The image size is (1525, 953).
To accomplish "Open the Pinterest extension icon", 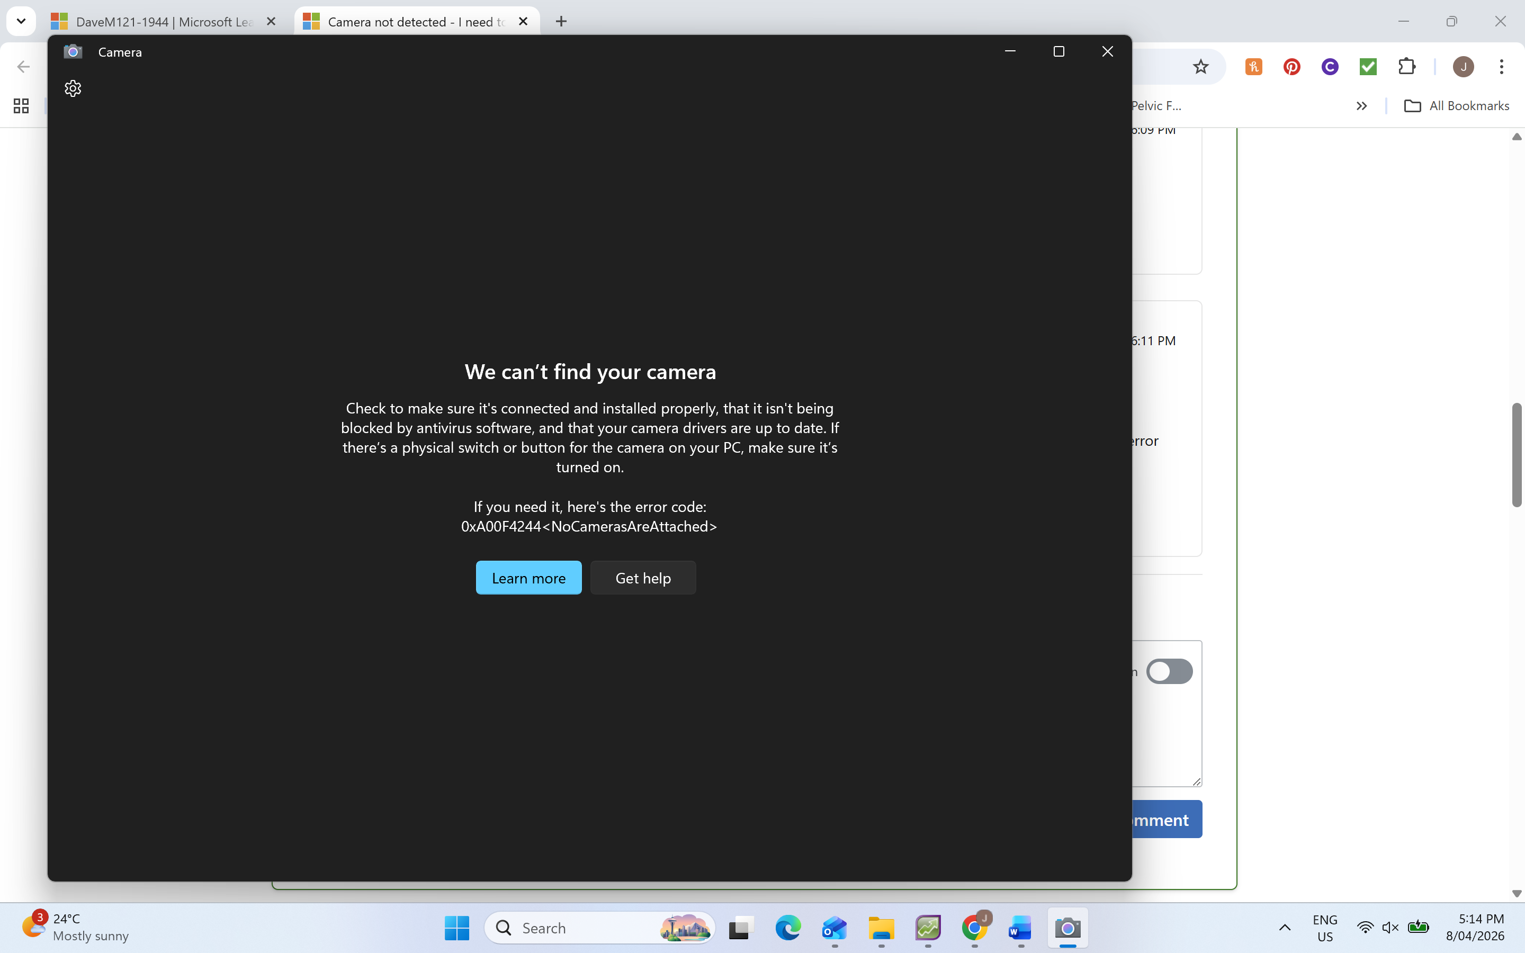I will (1292, 67).
